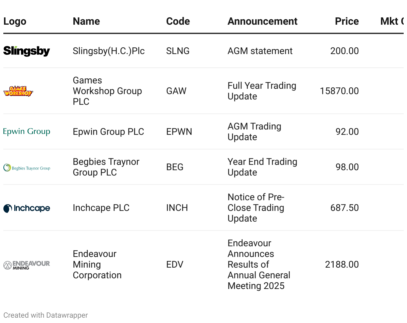The width and height of the screenshot is (407, 323).
Task: Click the Begbies Traynor Group logo
Action: coord(27,168)
